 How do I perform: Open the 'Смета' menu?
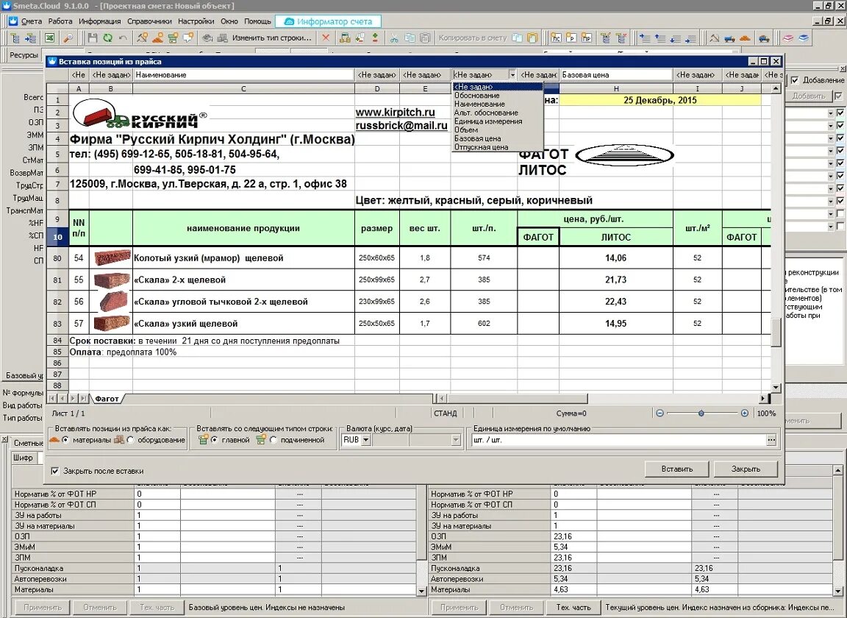(32, 21)
